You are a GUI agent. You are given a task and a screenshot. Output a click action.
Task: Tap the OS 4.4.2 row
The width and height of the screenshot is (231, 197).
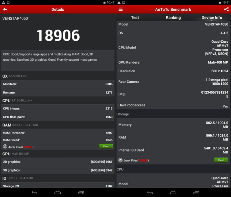coord(173,33)
